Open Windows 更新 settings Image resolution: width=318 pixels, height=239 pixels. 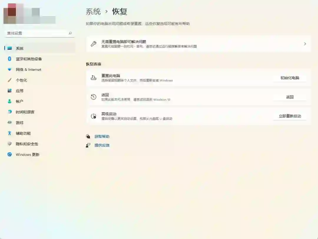pos(39,154)
